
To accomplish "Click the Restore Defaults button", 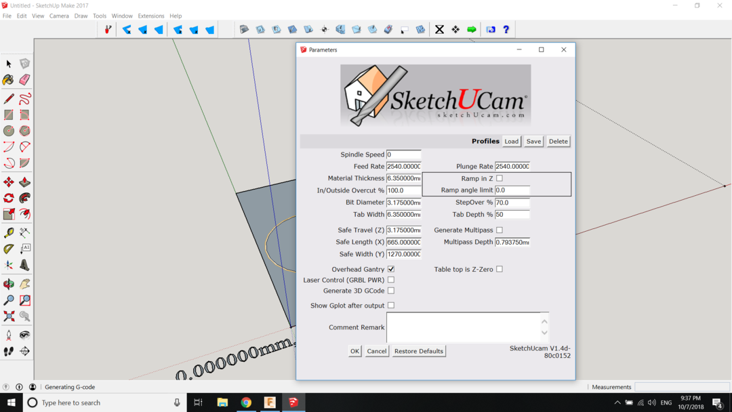I will coord(419,351).
